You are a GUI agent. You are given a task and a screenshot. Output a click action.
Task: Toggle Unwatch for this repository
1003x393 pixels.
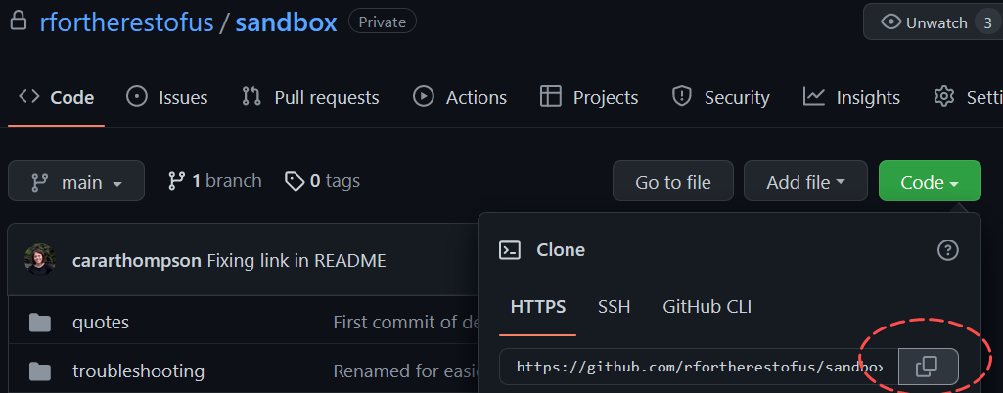[x=934, y=22]
